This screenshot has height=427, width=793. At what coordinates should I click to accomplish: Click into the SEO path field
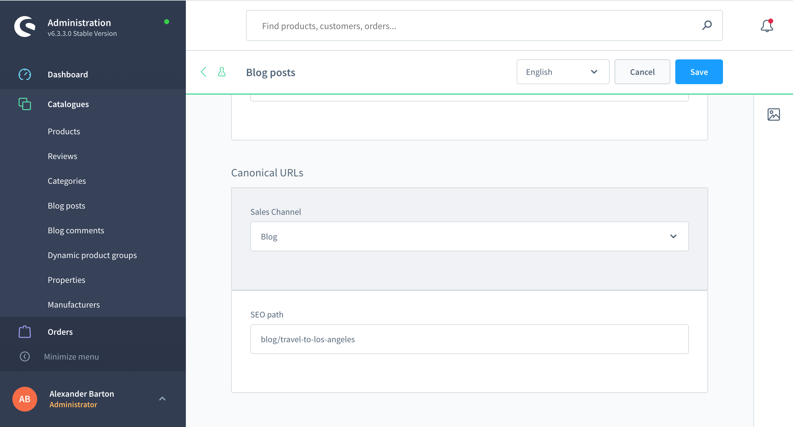pos(469,339)
